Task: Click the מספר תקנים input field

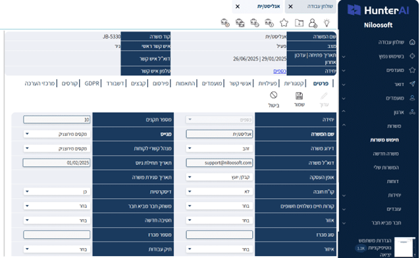Action: click(57, 120)
